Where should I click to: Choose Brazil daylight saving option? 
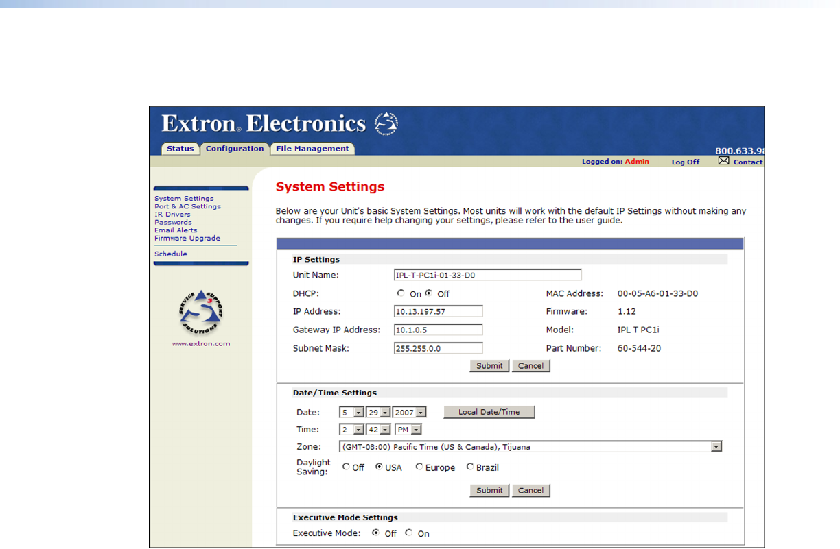pos(470,467)
